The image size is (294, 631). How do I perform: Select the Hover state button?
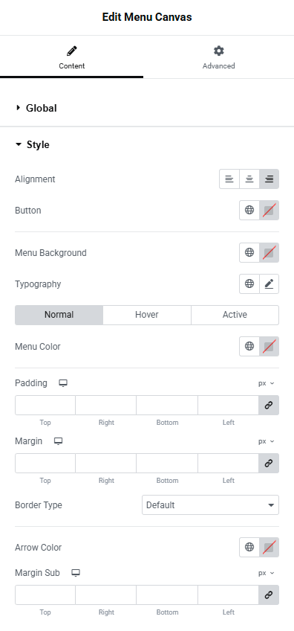coord(147,315)
